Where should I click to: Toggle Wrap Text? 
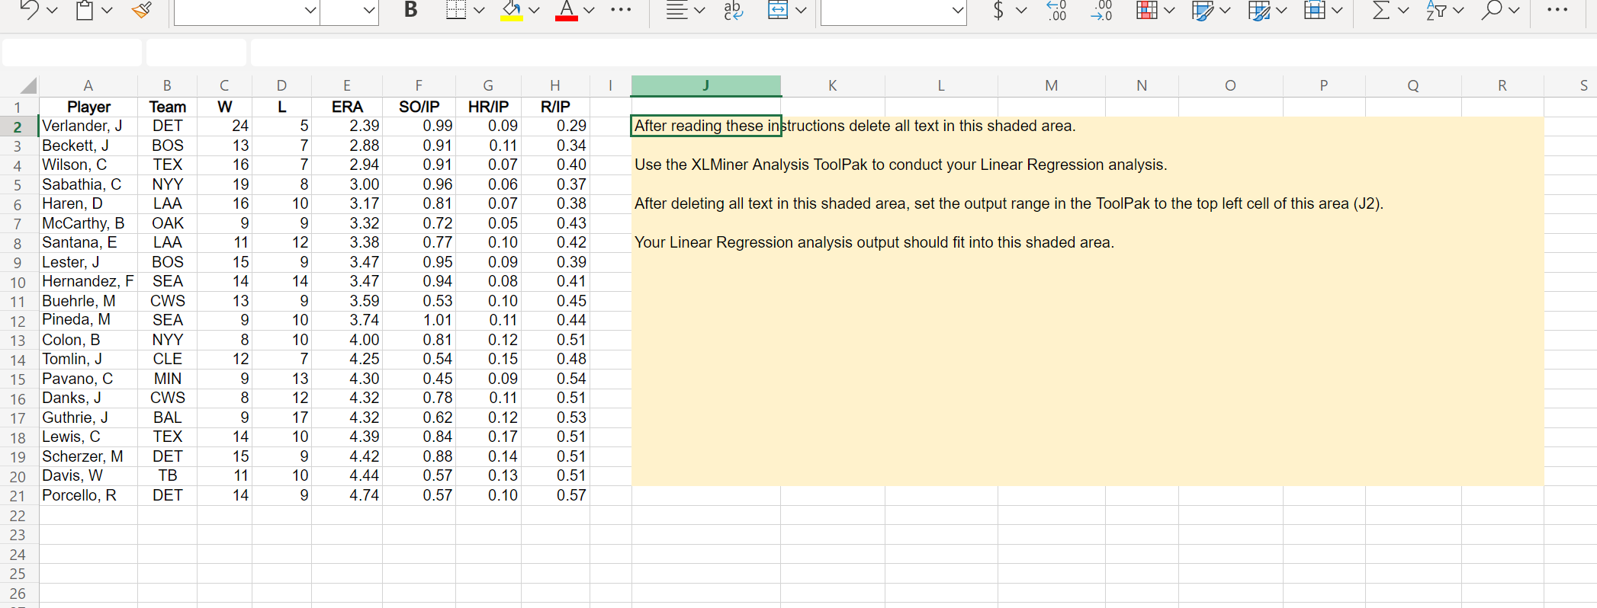tap(733, 10)
